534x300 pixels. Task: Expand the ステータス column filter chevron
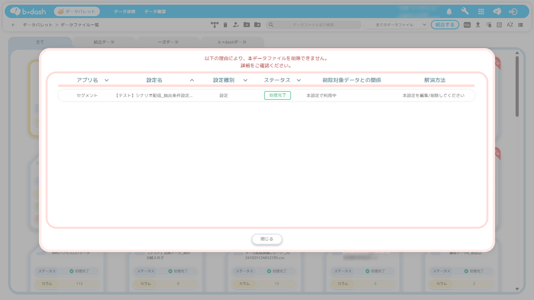(x=299, y=80)
